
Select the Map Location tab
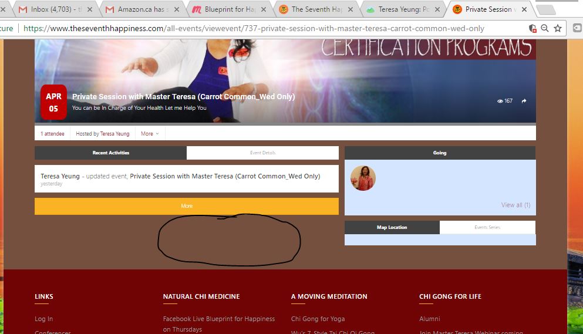392,227
